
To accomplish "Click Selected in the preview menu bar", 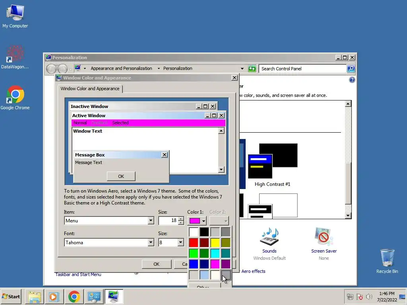I will tap(120, 123).
